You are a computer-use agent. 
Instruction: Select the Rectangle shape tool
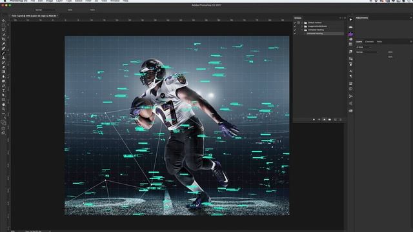tap(3, 100)
